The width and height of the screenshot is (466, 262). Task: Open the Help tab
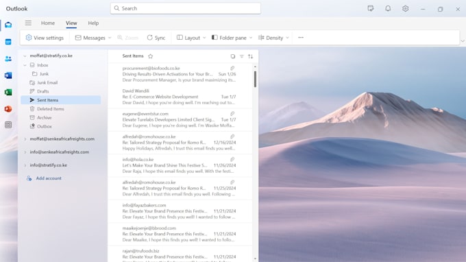pos(93,23)
